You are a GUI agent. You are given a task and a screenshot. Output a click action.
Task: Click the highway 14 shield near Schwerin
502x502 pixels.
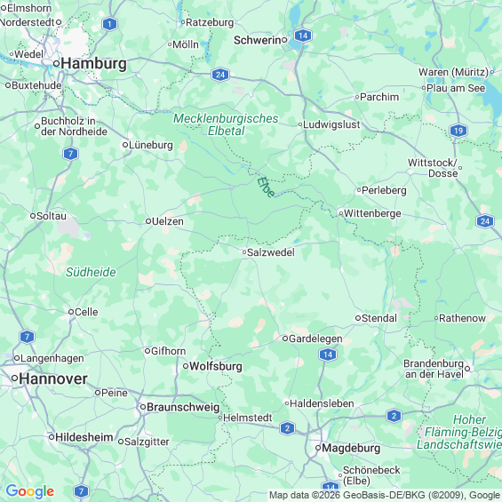(x=303, y=36)
